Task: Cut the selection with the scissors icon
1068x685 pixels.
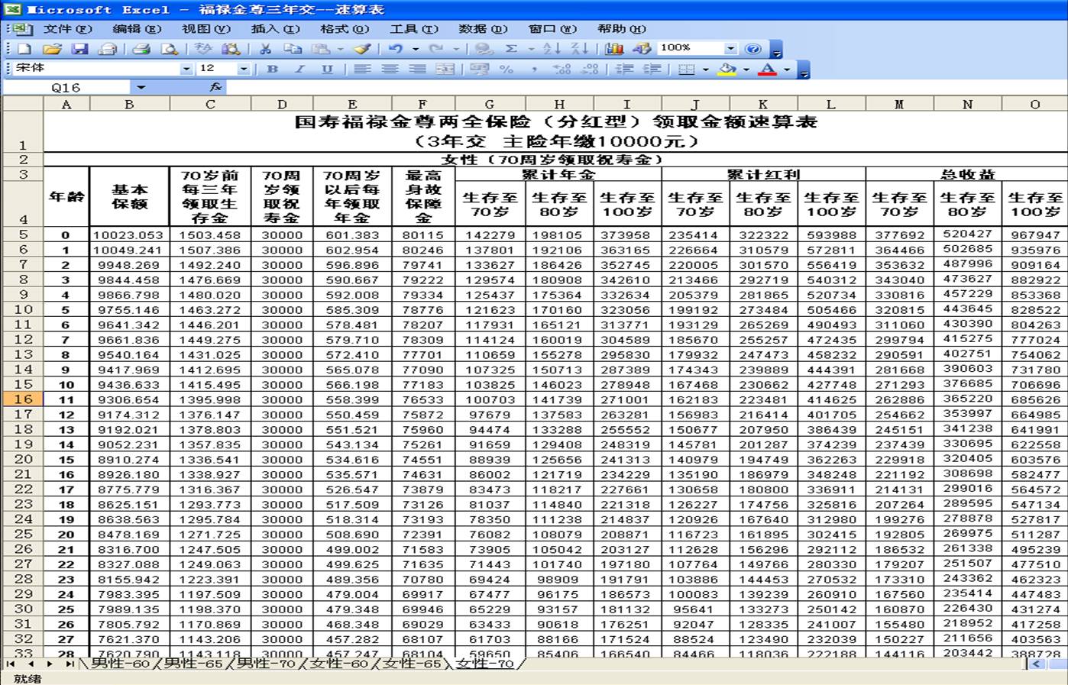Action: coord(265,49)
